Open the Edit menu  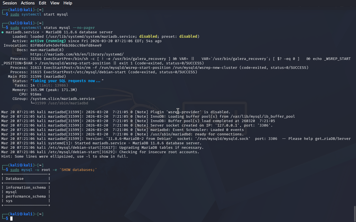pos(43,3)
